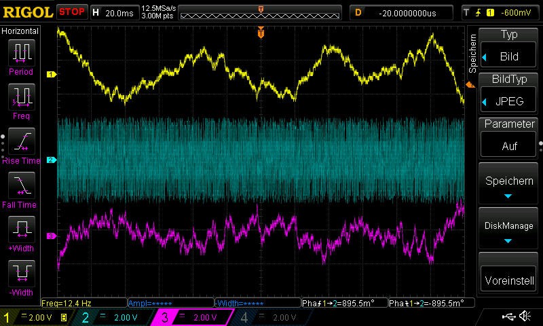Toggle the speaker sound icon
Screen dimensions: 543x326
coord(525,316)
